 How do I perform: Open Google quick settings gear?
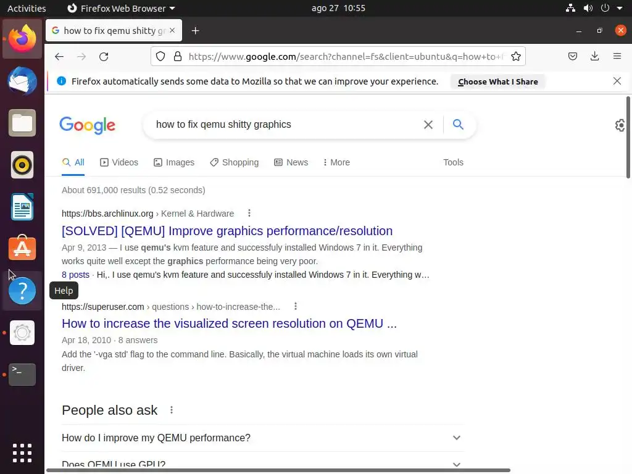click(620, 125)
